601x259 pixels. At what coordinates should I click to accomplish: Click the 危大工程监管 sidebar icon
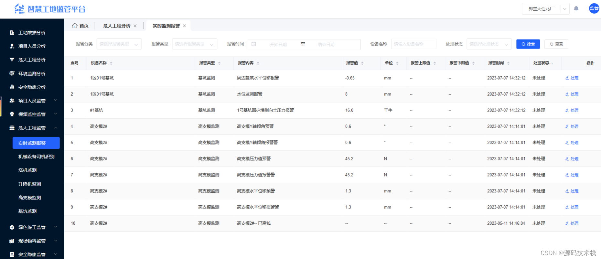point(12,128)
